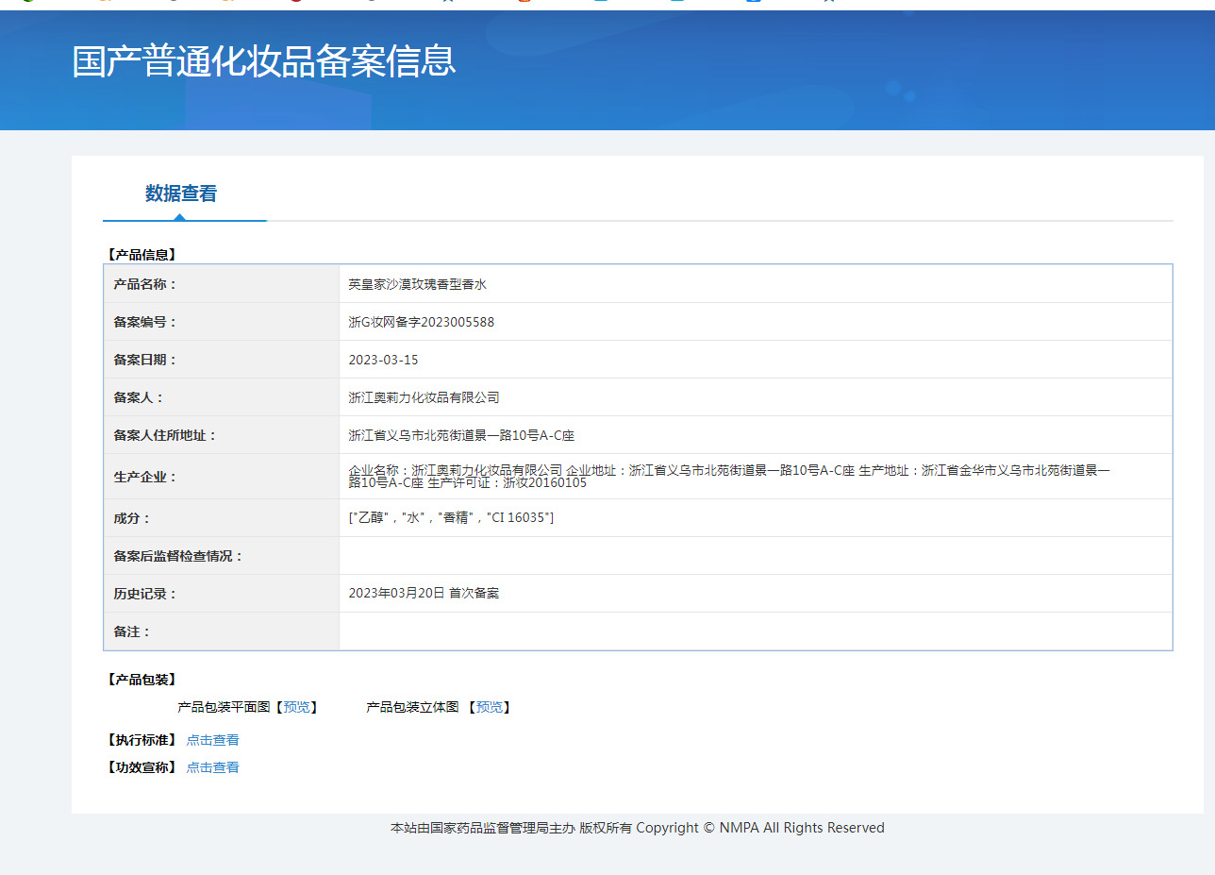Click product name 英皇家沙漠玫瑰香型香水
The height and width of the screenshot is (875, 1215).
(417, 284)
